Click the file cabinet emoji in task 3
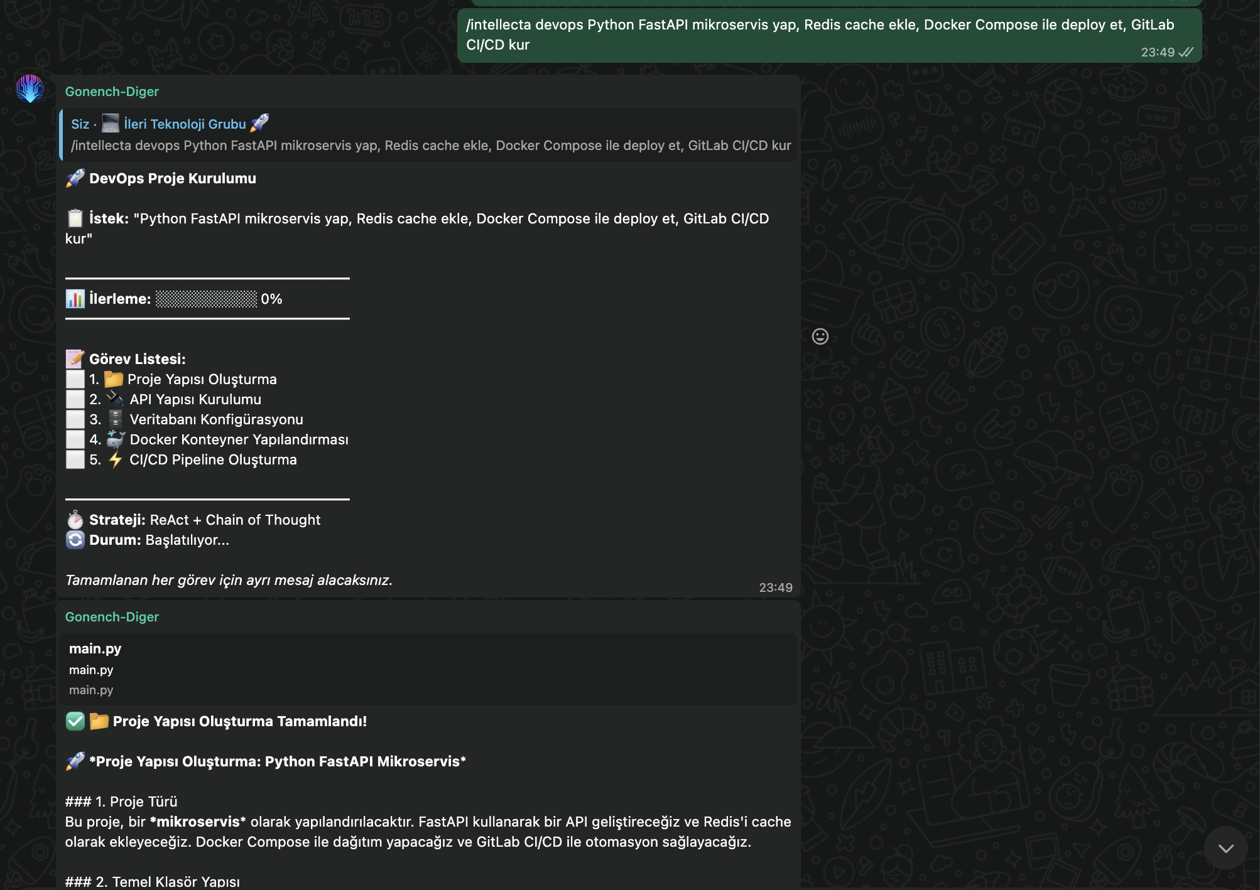1260x890 pixels. coord(115,419)
